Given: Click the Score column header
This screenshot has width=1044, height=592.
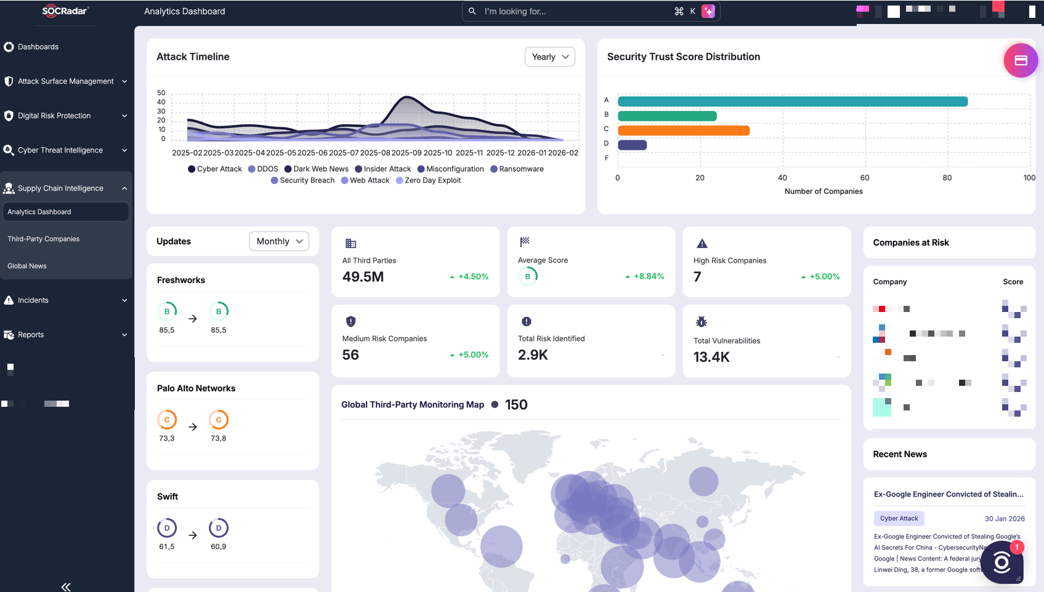Looking at the screenshot, I should pos(1013,282).
